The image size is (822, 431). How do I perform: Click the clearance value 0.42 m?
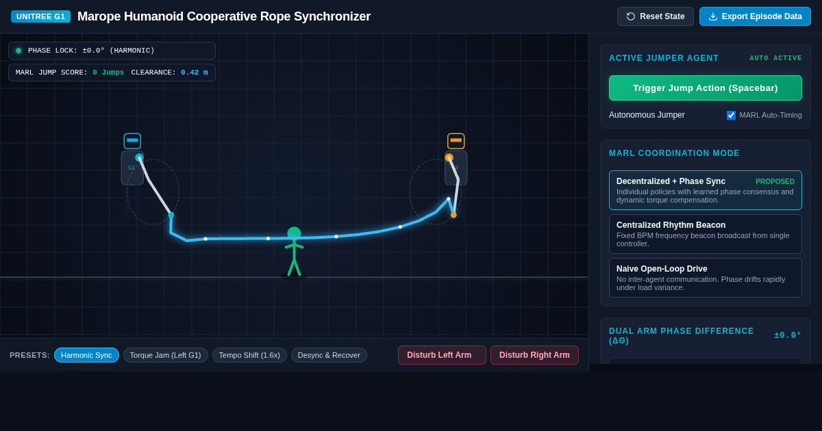pyautogui.click(x=195, y=73)
